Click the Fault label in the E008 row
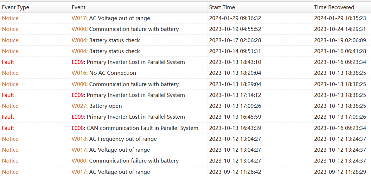 pyautogui.click(x=8, y=128)
